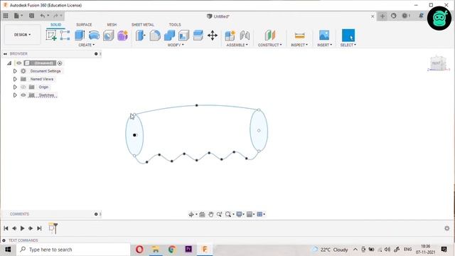Expand the Sketches tree node
455x256 pixels.
[x=15, y=95]
